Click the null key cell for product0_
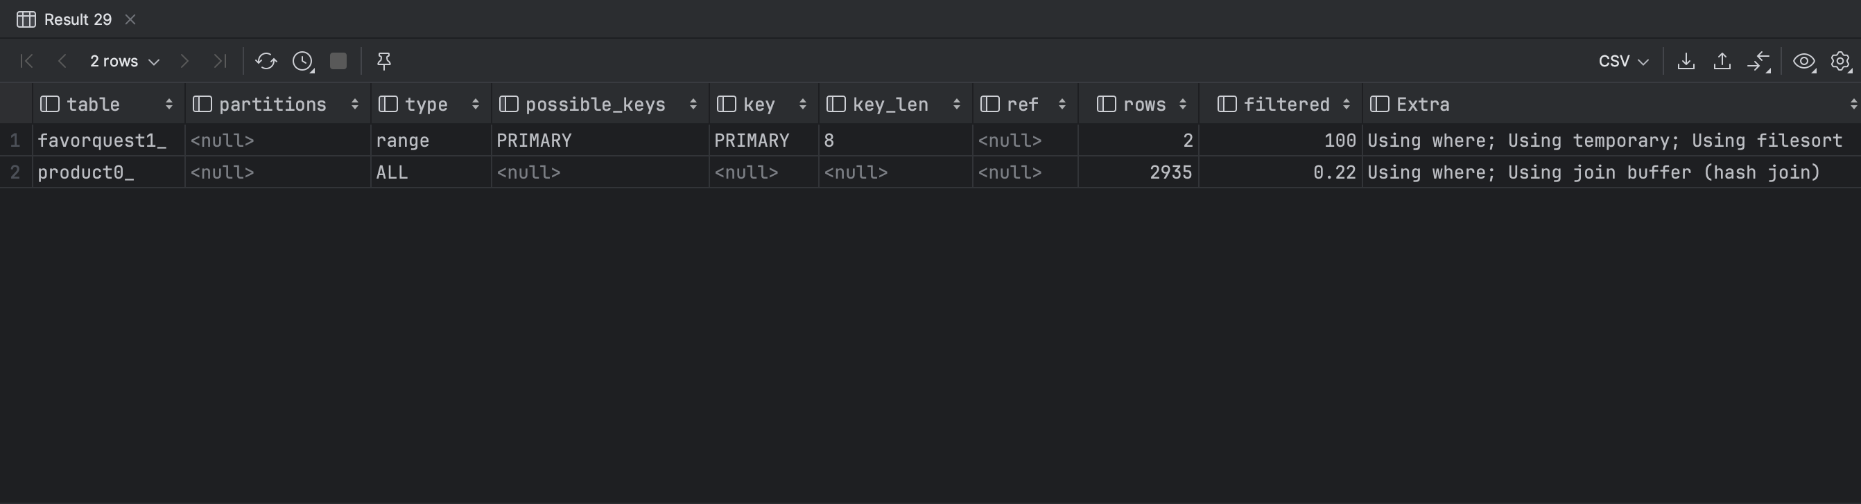Image resolution: width=1861 pixels, height=504 pixels. [763, 172]
